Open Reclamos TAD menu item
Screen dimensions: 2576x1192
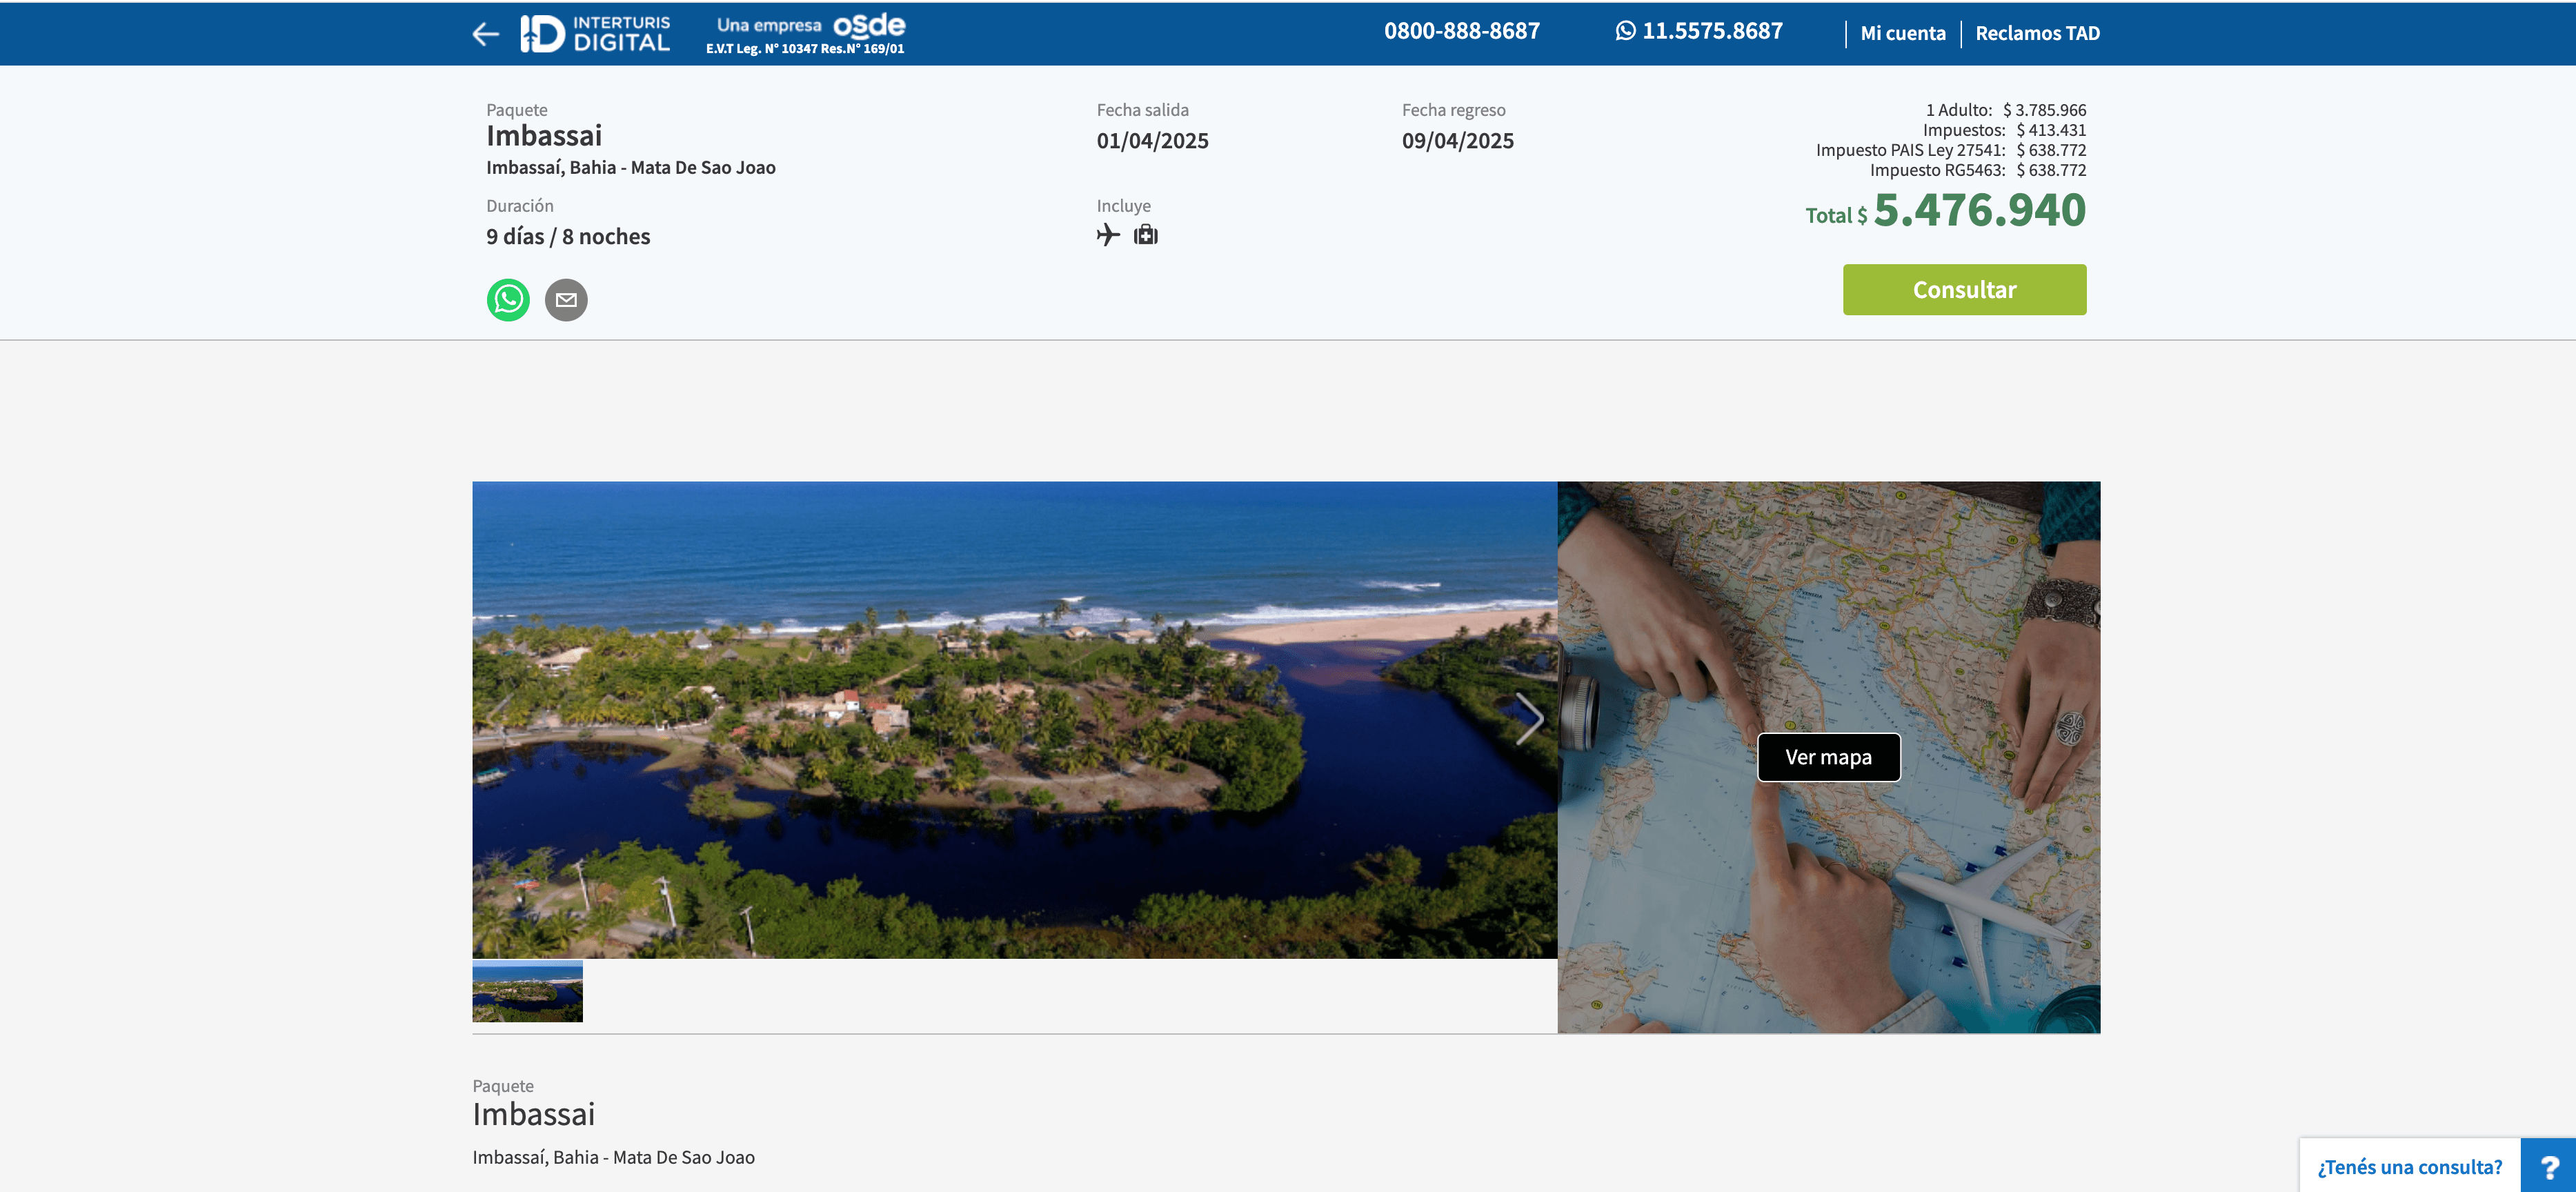2037,33
